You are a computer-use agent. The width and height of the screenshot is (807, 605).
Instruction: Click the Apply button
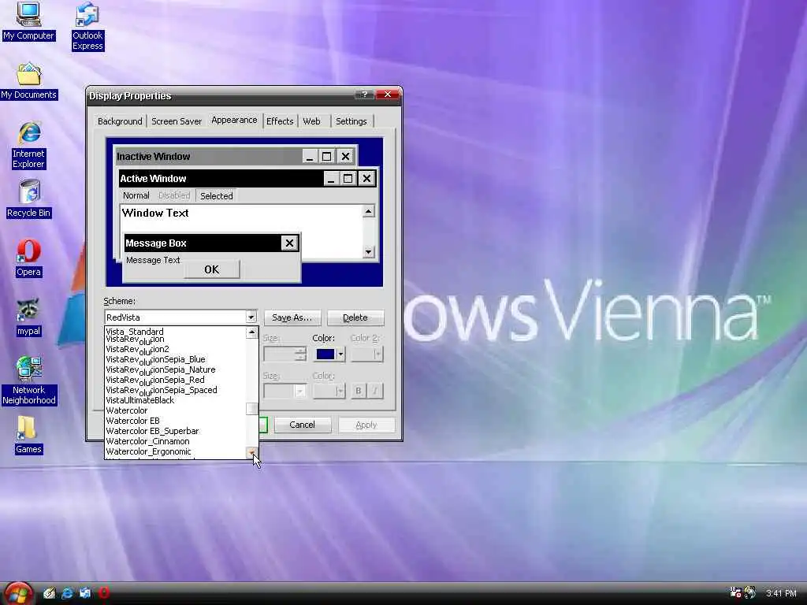366,425
